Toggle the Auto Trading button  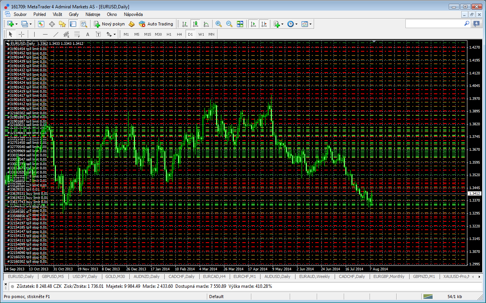click(x=156, y=24)
